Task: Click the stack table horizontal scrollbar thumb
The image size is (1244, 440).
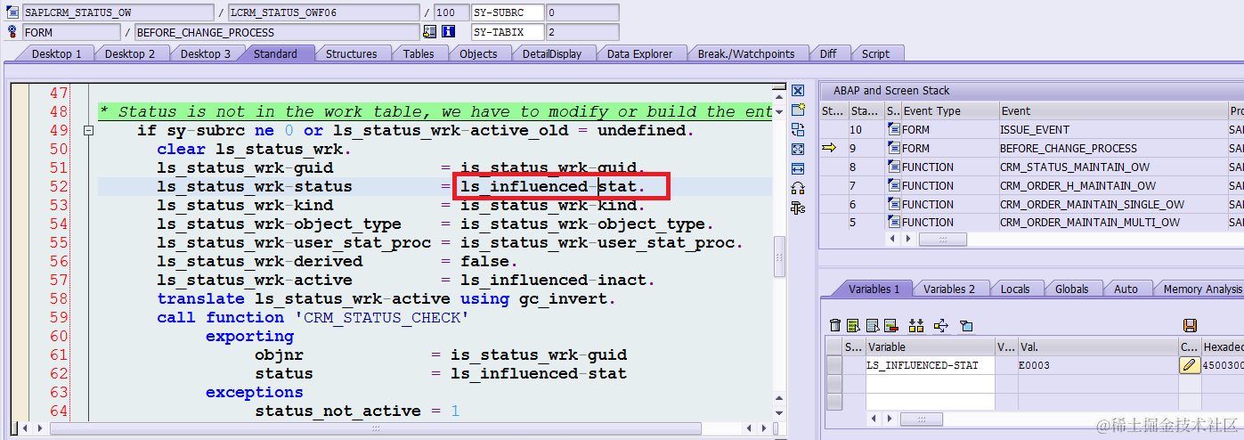Action: tap(942, 240)
